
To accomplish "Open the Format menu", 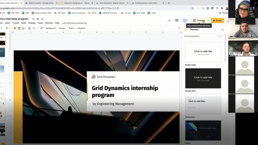I will (x=16, y=23).
